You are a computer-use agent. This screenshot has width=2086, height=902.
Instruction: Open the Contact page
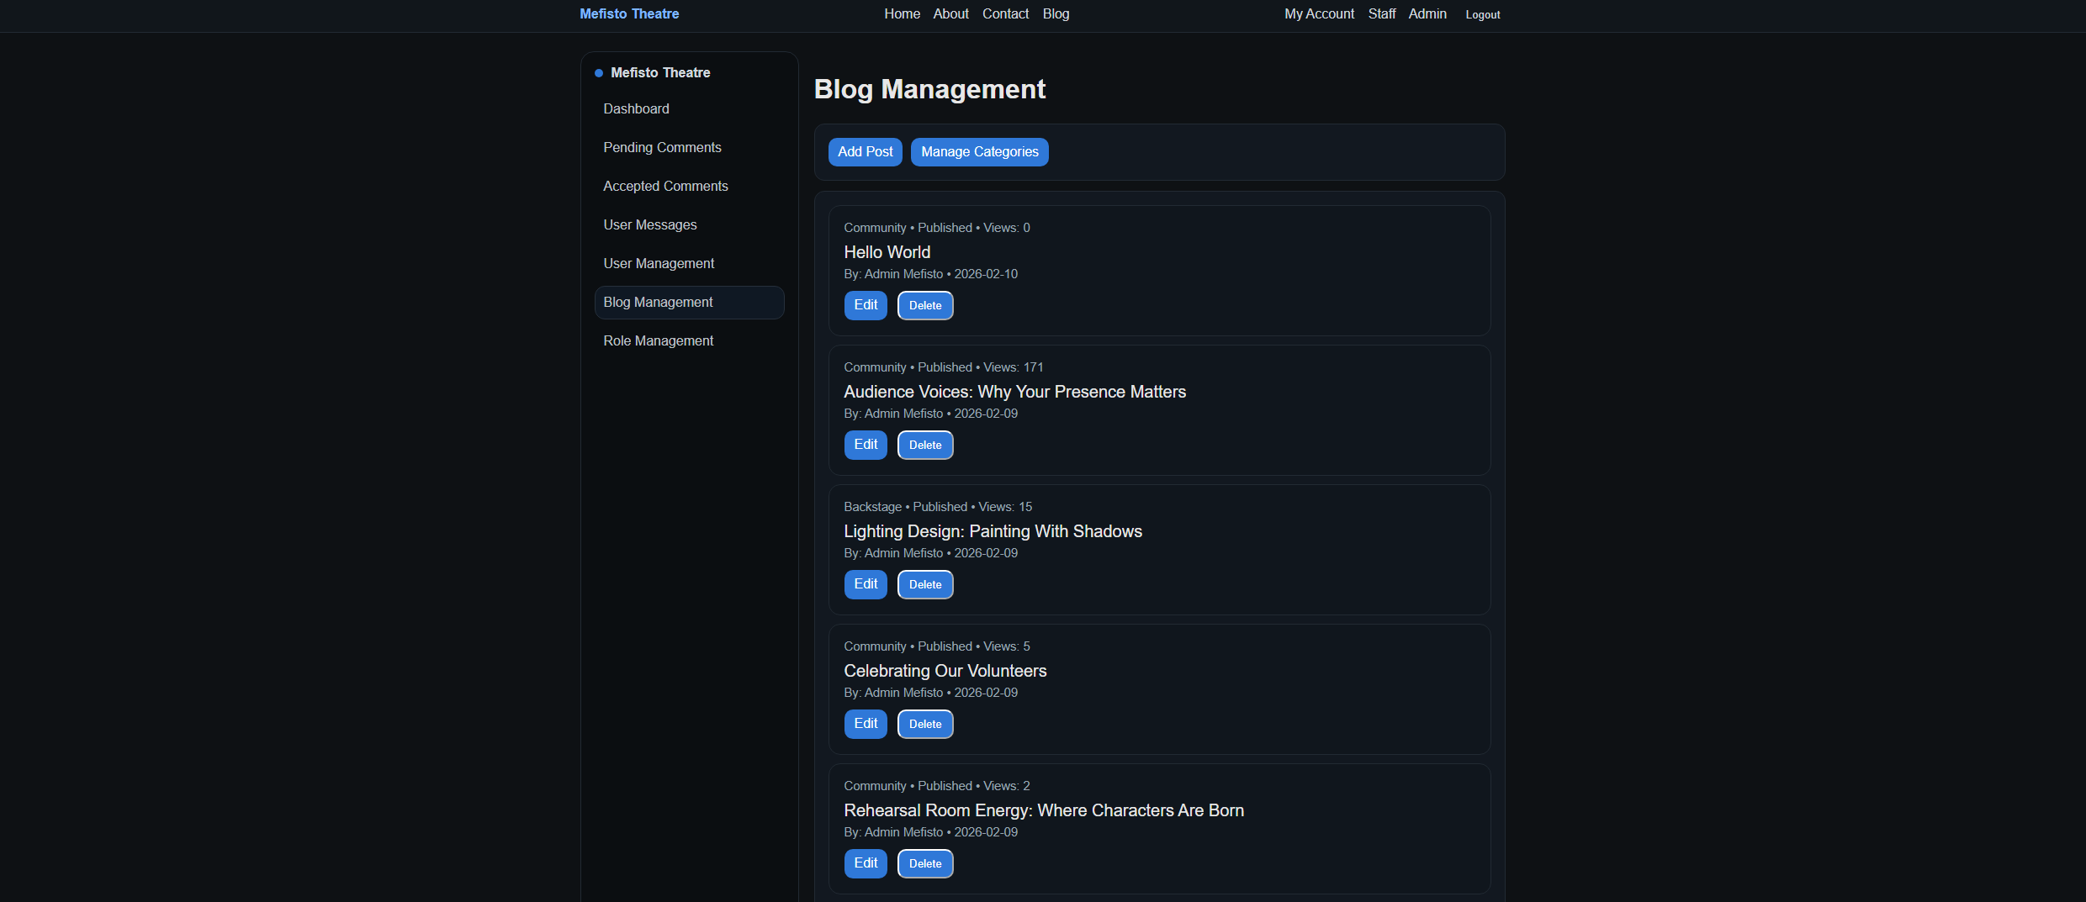point(1005,13)
